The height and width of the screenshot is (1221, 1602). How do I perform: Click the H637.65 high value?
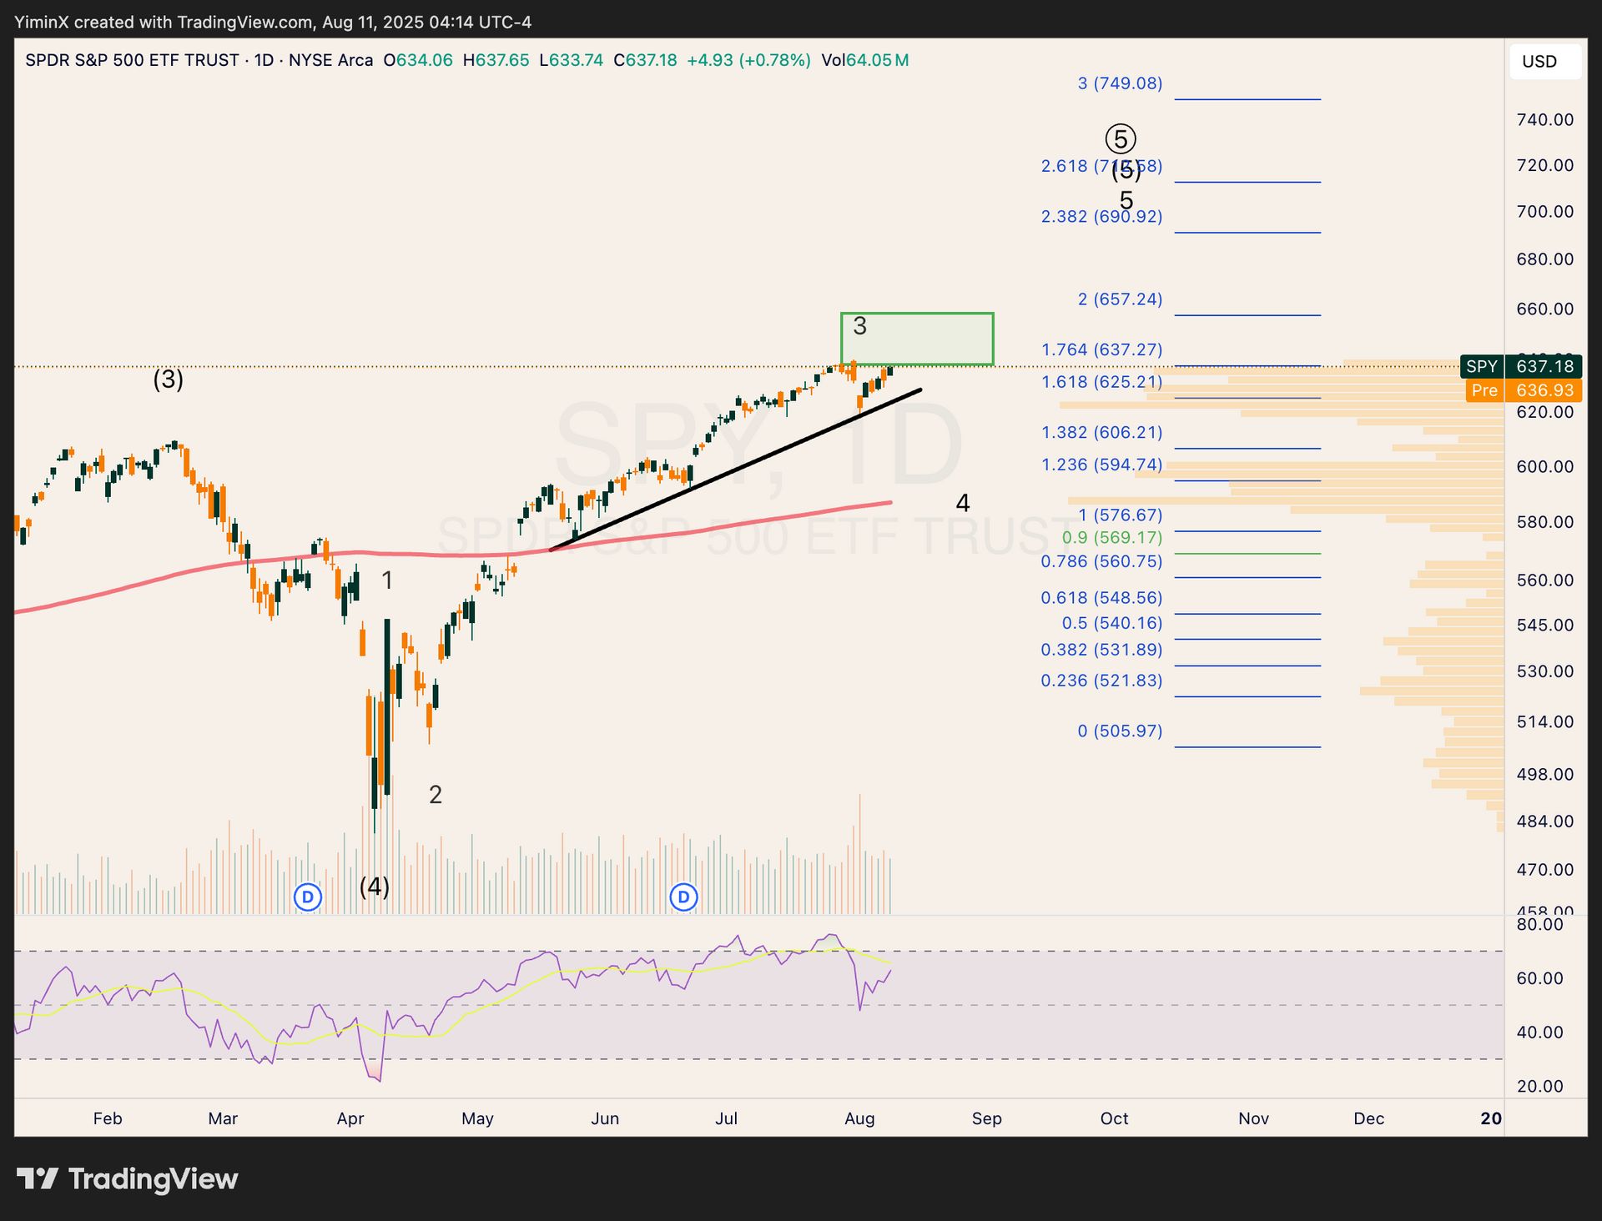click(496, 60)
